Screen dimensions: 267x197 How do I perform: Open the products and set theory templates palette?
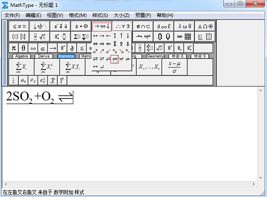(x=164, y=37)
